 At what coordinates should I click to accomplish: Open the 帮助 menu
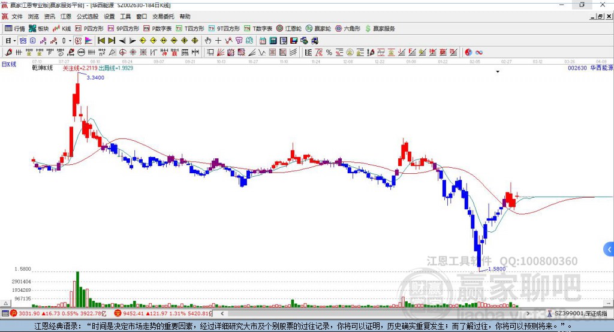click(185, 16)
